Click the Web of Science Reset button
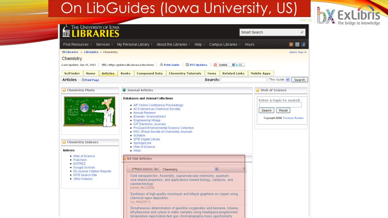This screenshot has width=388, height=218. point(283,111)
